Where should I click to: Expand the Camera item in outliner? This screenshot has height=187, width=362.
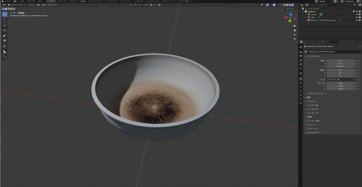point(306,14)
